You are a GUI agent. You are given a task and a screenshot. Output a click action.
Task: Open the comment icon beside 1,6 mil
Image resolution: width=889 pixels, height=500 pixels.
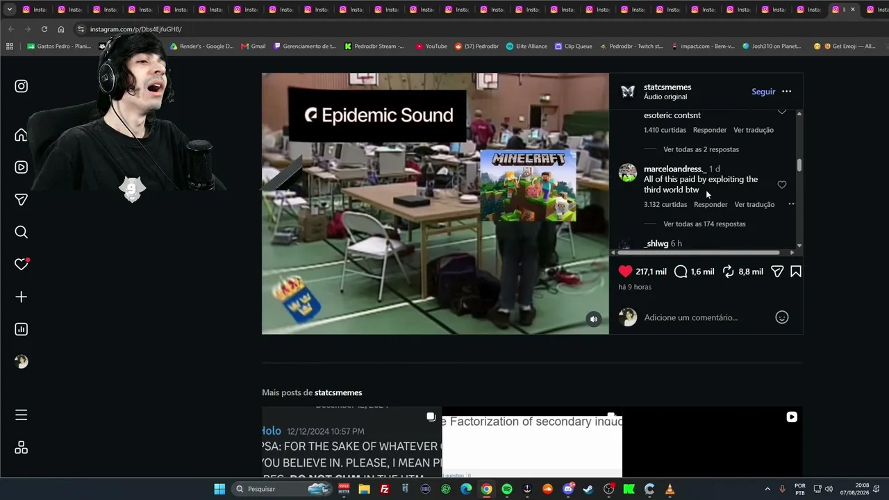pos(681,272)
